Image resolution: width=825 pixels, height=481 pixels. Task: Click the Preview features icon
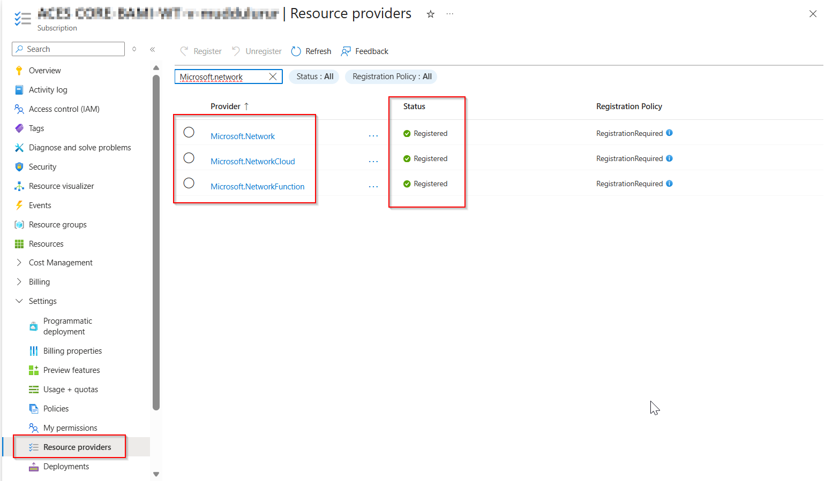point(33,370)
